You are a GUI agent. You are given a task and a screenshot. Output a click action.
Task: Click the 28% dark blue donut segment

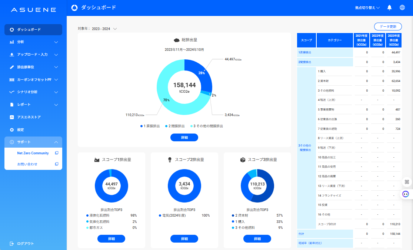pos(201,74)
